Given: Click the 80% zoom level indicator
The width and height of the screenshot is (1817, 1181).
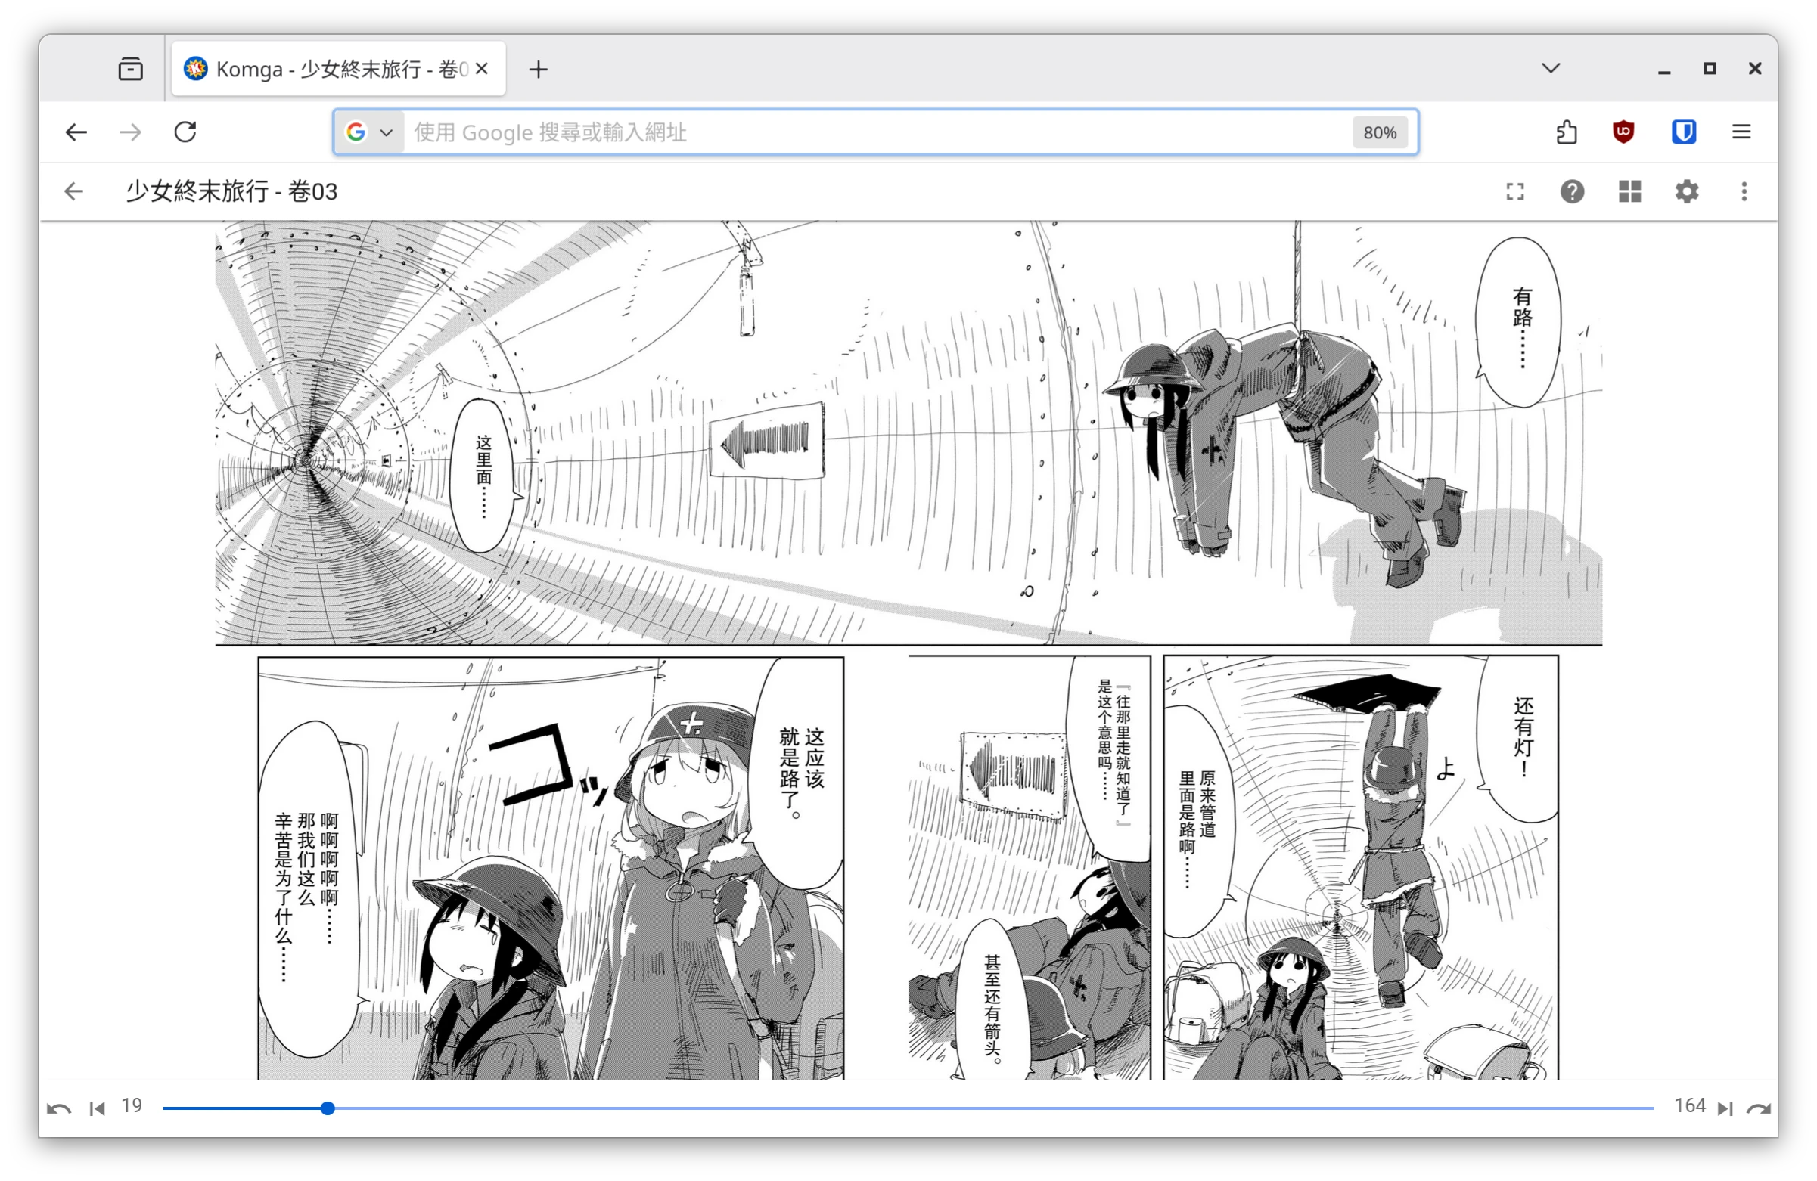Looking at the screenshot, I should tap(1379, 133).
